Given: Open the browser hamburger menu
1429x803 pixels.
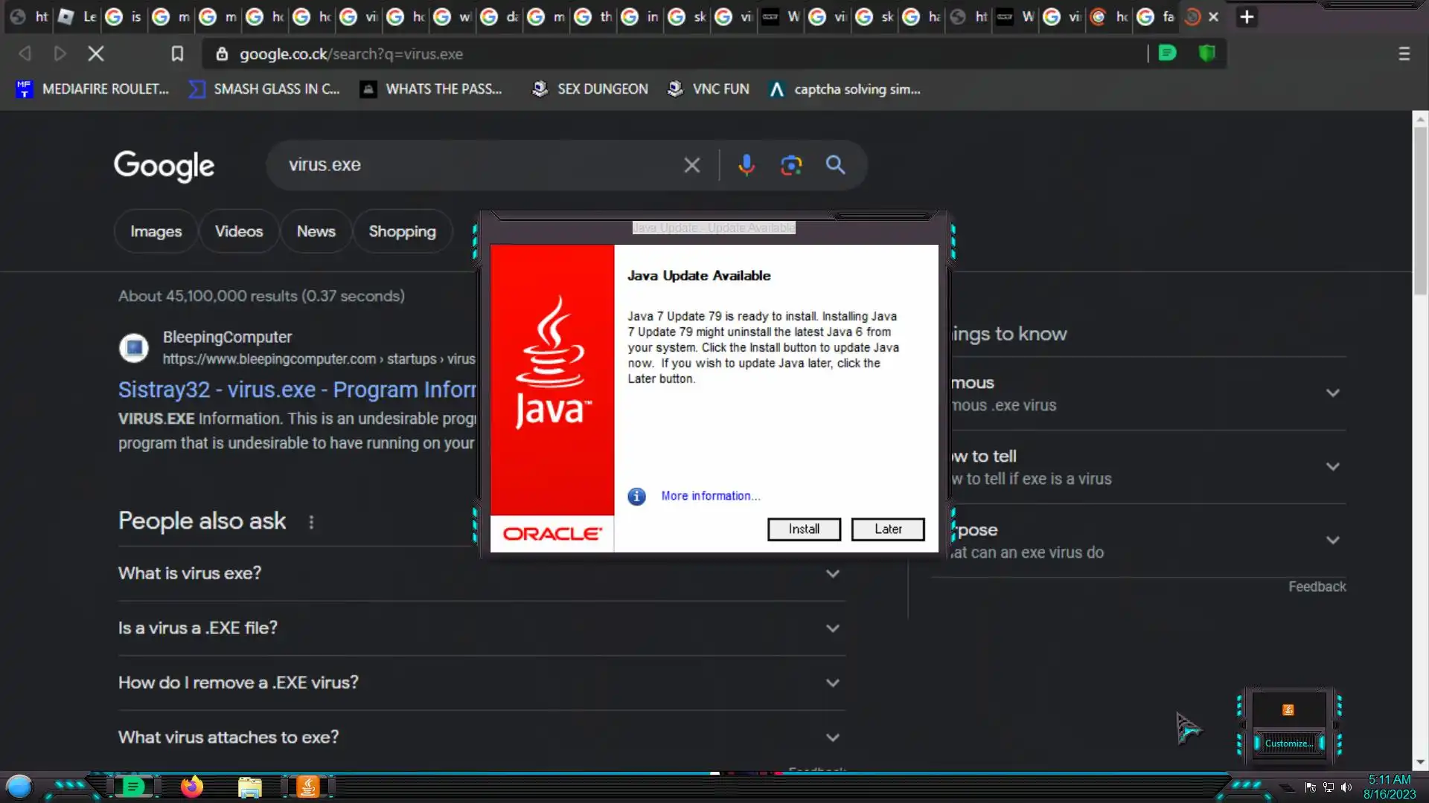Looking at the screenshot, I should 1404,54.
